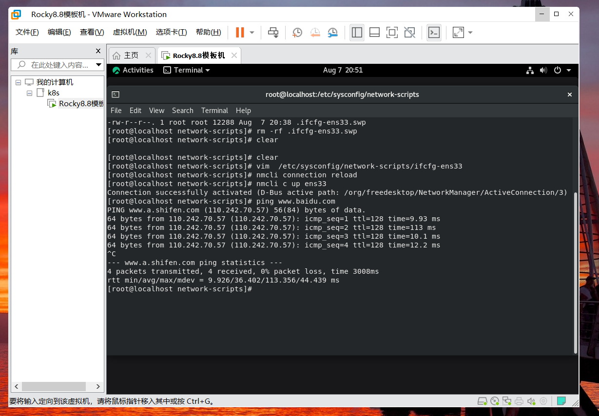Click the terminal window icon in title bar
Screen dimensions: 599x416
point(116,95)
